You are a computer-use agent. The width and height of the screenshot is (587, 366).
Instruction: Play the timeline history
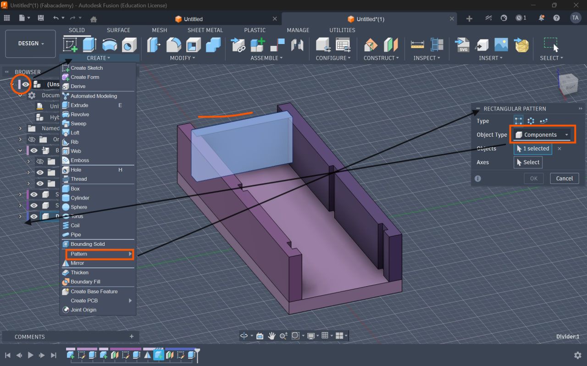click(31, 355)
